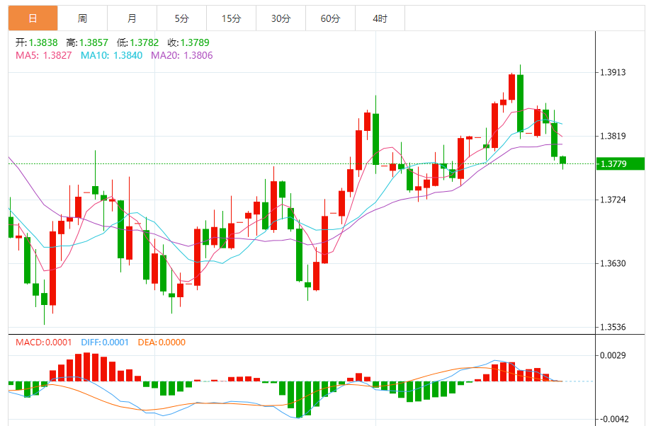
Task: Click the 1.3819 price axis label
Action: [x=613, y=136]
